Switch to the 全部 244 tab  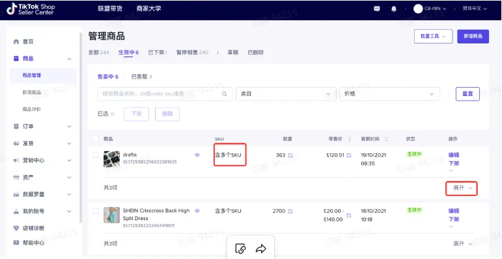pyautogui.click(x=99, y=53)
